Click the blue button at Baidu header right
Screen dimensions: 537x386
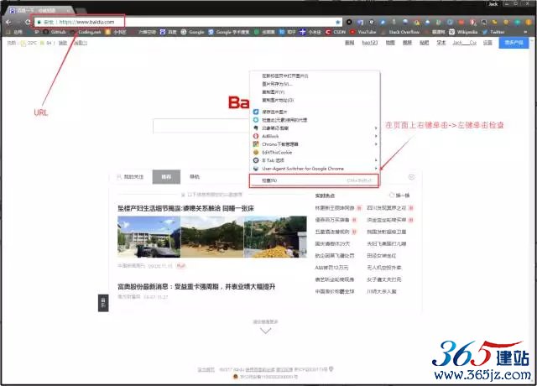click(514, 43)
